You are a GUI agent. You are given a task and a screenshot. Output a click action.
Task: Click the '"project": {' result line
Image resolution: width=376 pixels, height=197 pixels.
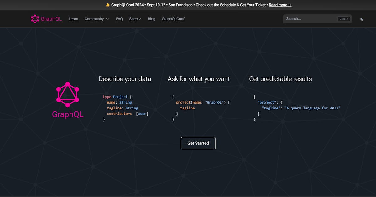tap(270, 102)
